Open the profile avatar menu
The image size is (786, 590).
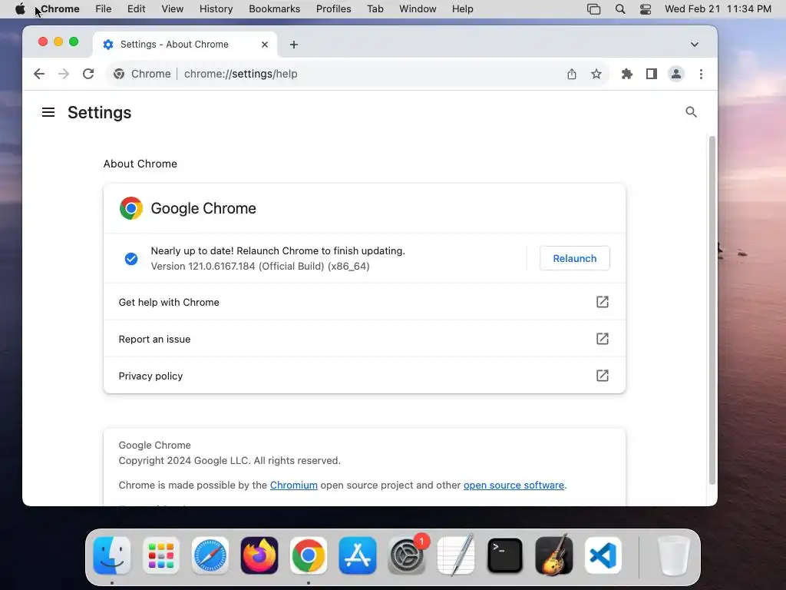(x=675, y=75)
